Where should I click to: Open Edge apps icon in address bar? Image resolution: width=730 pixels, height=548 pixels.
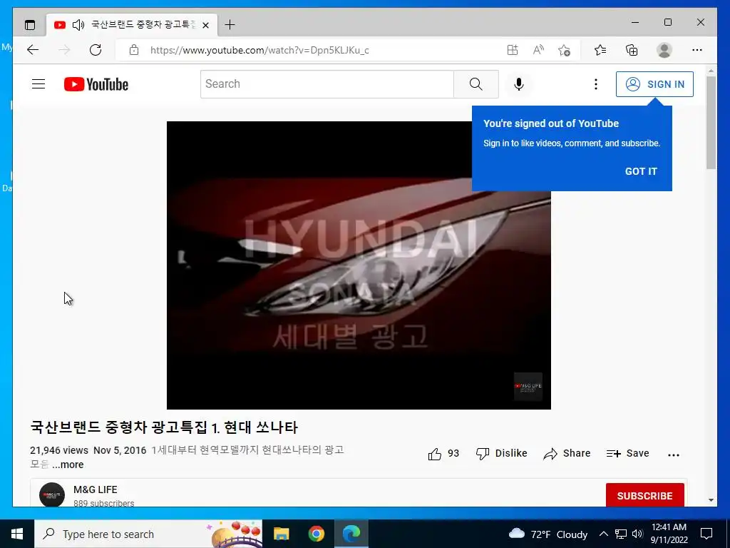pyautogui.click(x=512, y=50)
